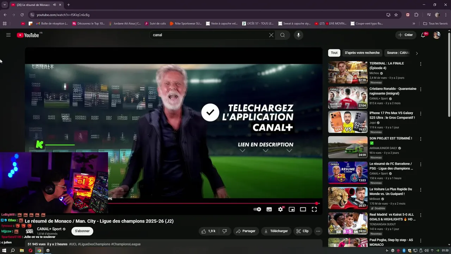The width and height of the screenshot is (451, 254).
Task: Open options for SON PROJET EST TERMINÉ video
Action: point(420,139)
